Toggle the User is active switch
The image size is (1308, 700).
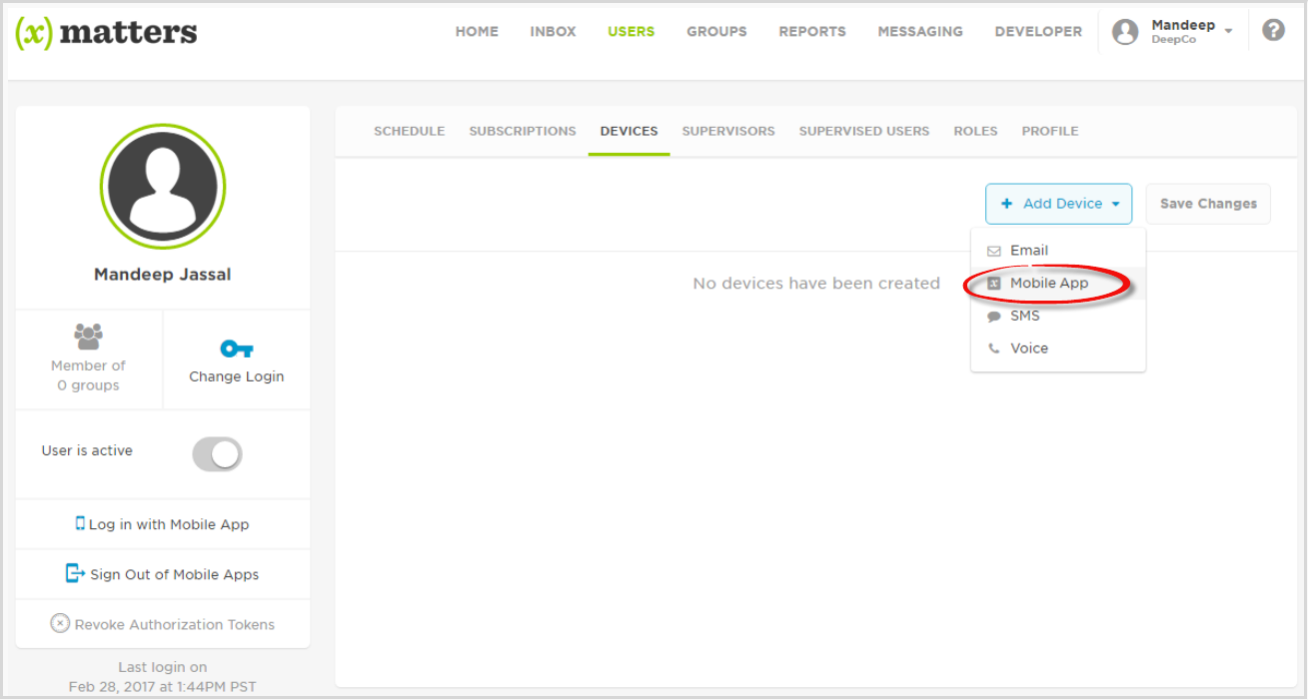tap(217, 453)
